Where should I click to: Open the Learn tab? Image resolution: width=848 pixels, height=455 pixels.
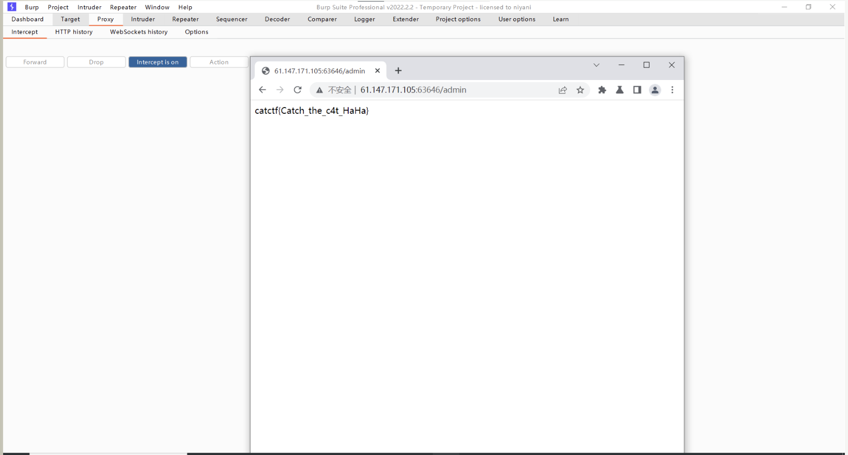point(561,19)
